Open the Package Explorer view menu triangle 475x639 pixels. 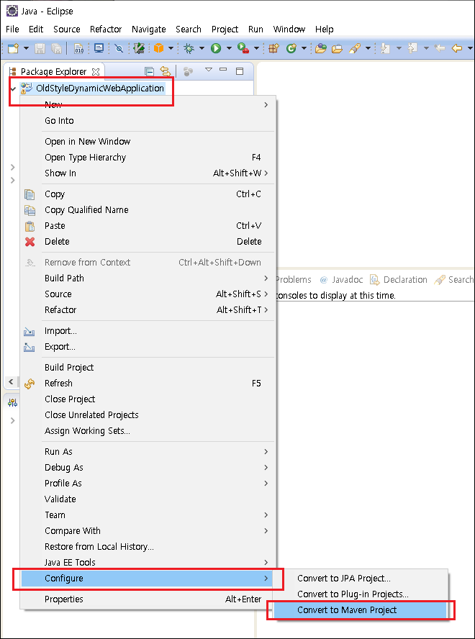(209, 70)
